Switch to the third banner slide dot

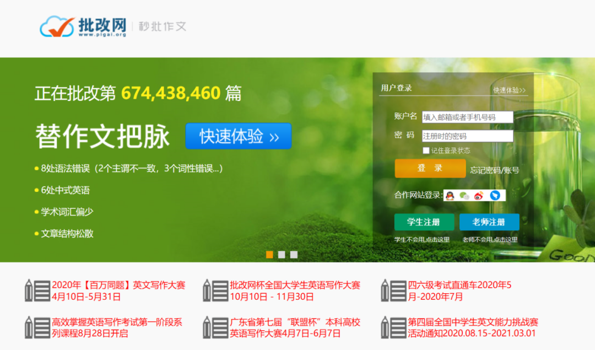pyautogui.click(x=294, y=255)
